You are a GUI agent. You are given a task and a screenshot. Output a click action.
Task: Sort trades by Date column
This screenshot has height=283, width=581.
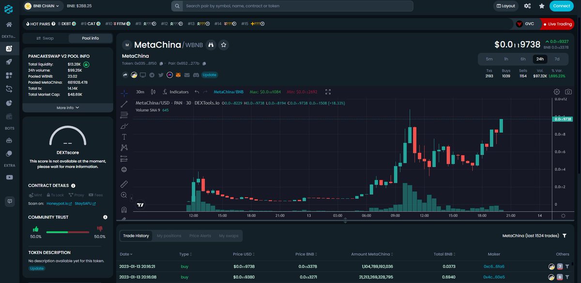tap(126, 254)
